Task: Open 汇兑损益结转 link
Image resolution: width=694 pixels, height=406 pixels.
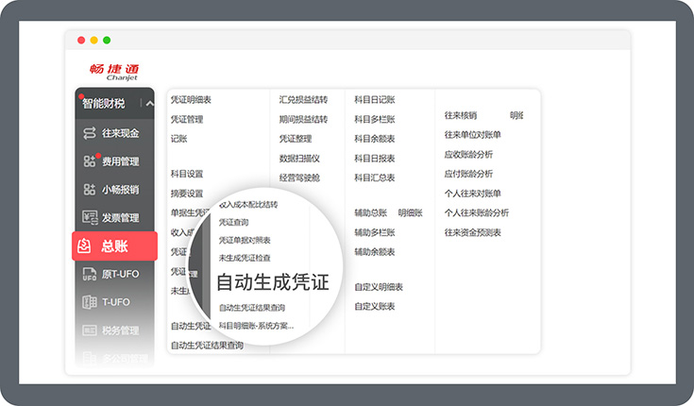Action: (x=303, y=99)
